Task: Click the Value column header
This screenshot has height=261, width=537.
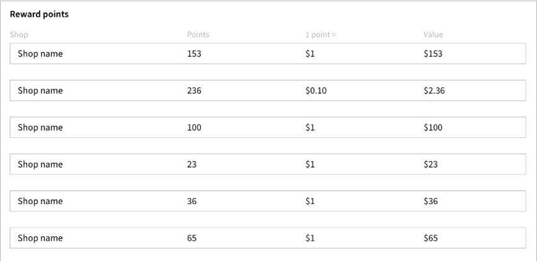Action: pyautogui.click(x=433, y=35)
